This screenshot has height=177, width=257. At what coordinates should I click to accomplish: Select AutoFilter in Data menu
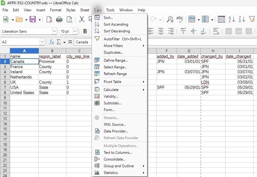[x=120, y=39]
